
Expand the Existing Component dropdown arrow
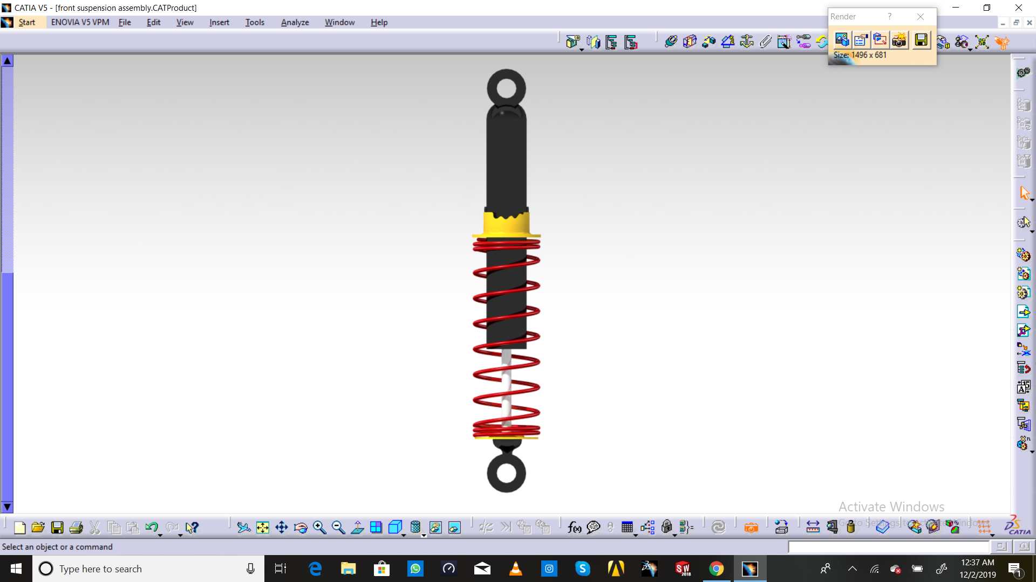click(582, 50)
